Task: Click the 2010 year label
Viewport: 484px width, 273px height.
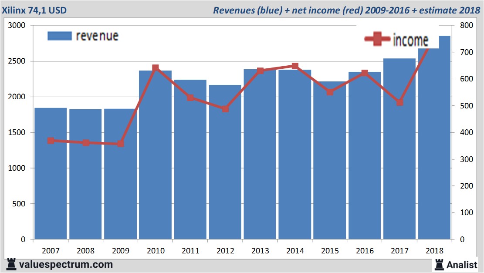Action: click(x=156, y=251)
